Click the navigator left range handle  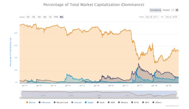click(21, 94)
